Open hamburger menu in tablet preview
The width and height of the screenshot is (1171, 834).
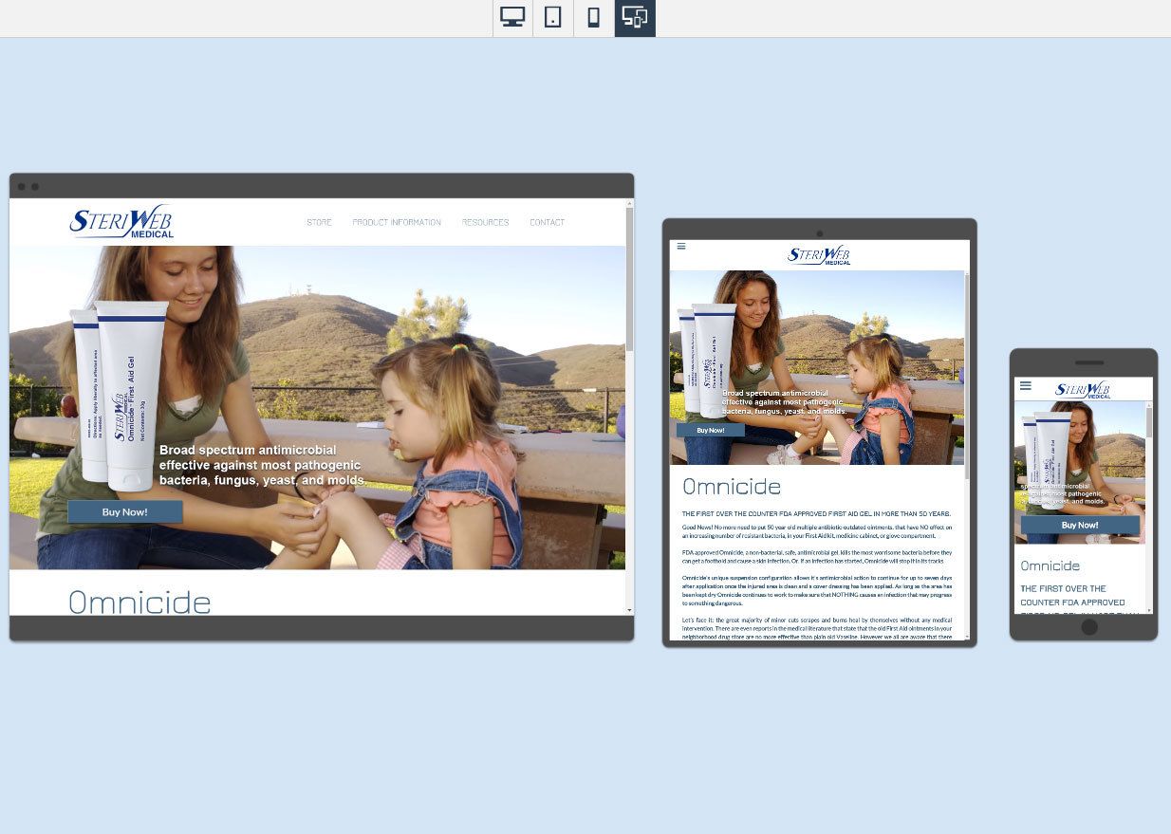click(681, 247)
